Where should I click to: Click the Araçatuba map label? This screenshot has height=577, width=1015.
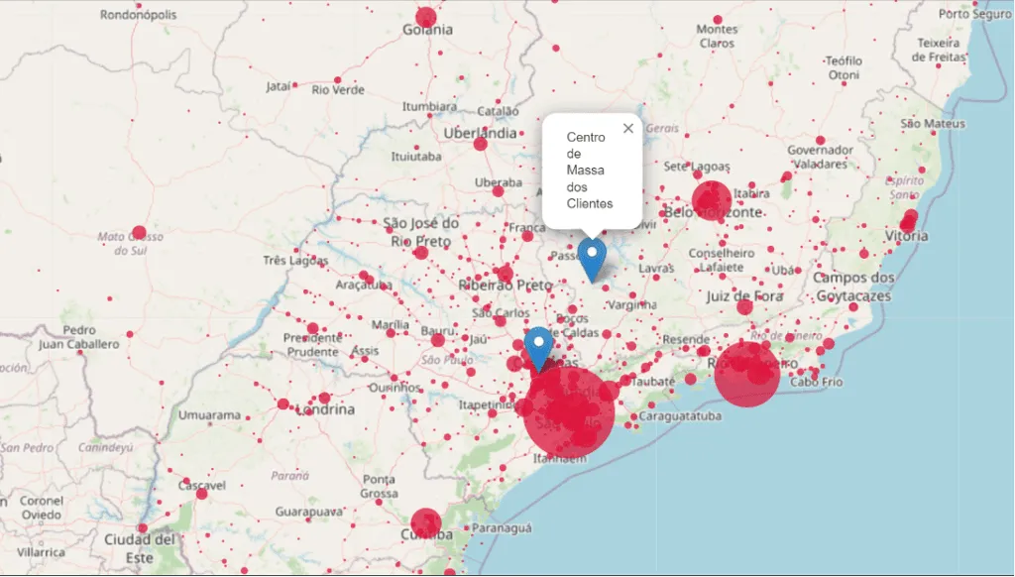click(x=363, y=285)
